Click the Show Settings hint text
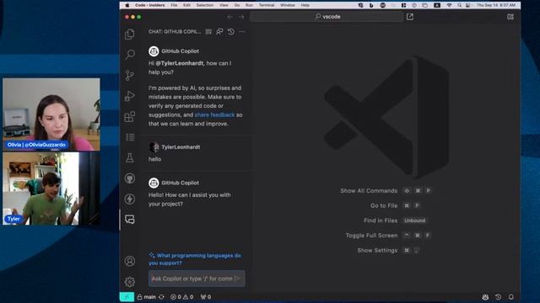 click(x=377, y=251)
